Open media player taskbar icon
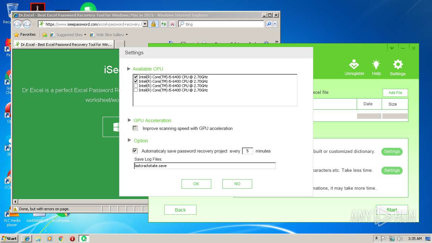The height and width of the screenshot is (243, 432). coord(50,238)
